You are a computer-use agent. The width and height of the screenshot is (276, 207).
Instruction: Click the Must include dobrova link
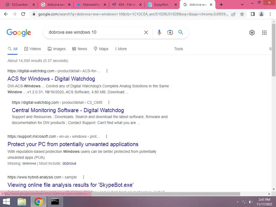tap(69, 163)
